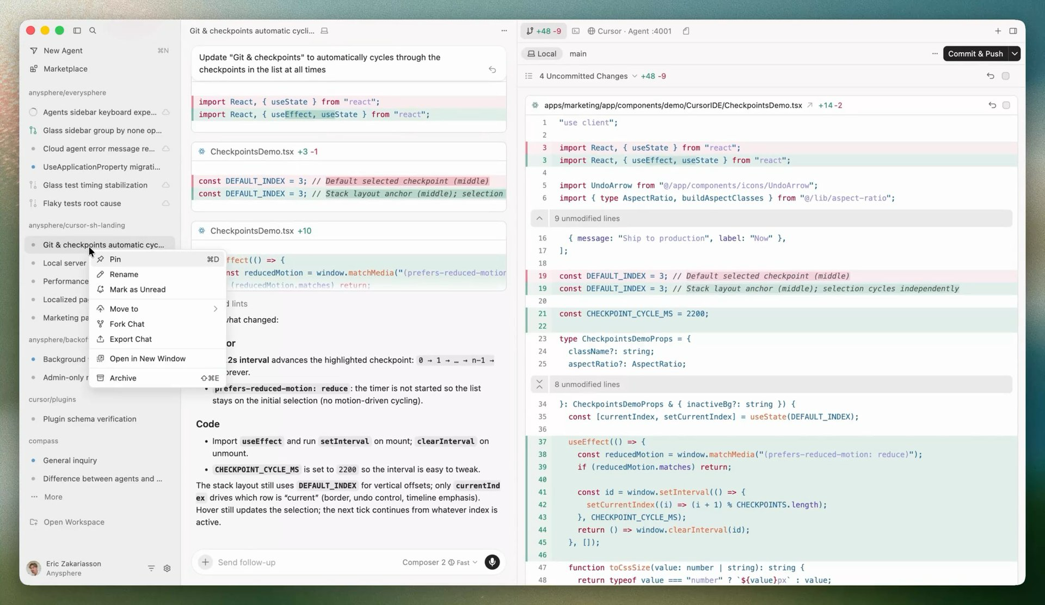Open three-dot menu beside Commit & Push

[935, 53]
